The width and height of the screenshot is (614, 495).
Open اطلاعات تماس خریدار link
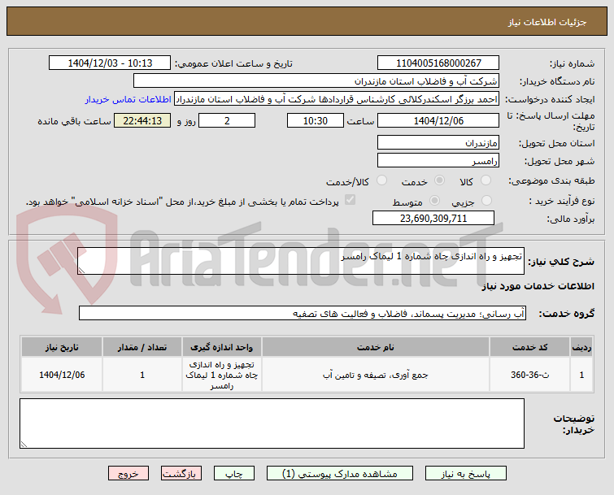click(x=128, y=99)
